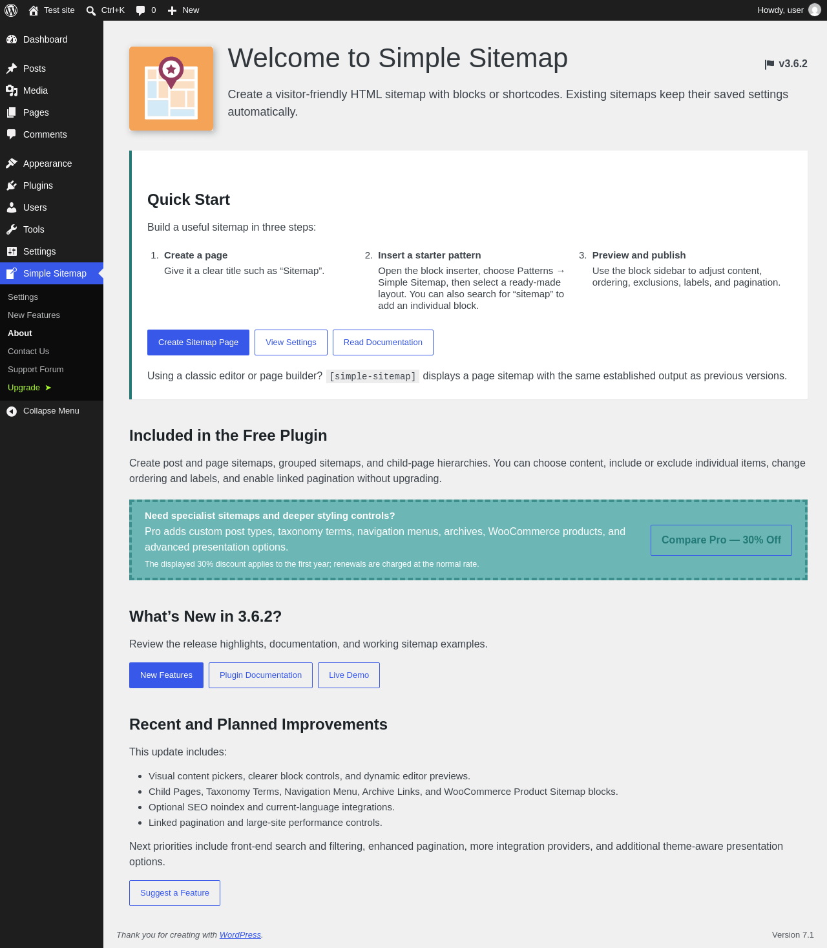
Task: Open Support Forum submenu item
Action: coord(36,370)
